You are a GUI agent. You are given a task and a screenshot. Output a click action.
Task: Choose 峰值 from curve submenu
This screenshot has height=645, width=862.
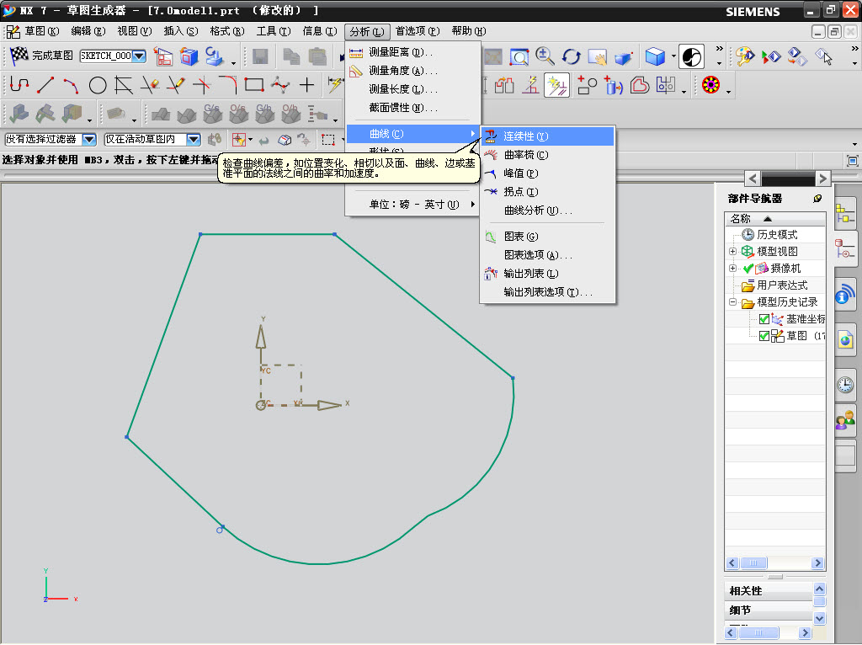tap(547, 173)
